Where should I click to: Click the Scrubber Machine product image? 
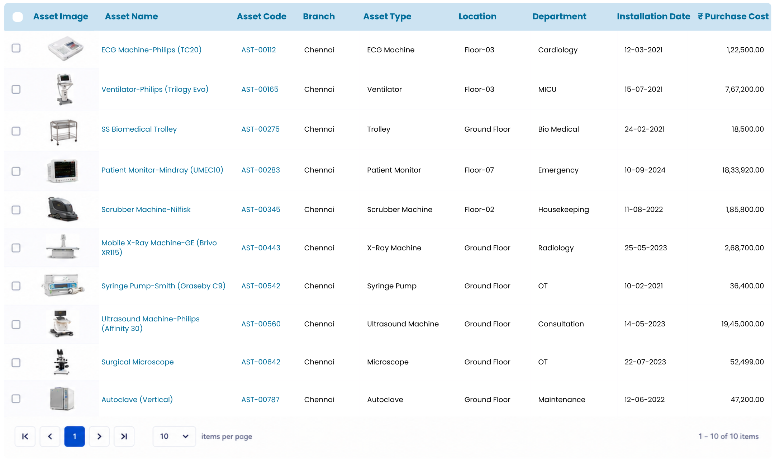pos(63,209)
